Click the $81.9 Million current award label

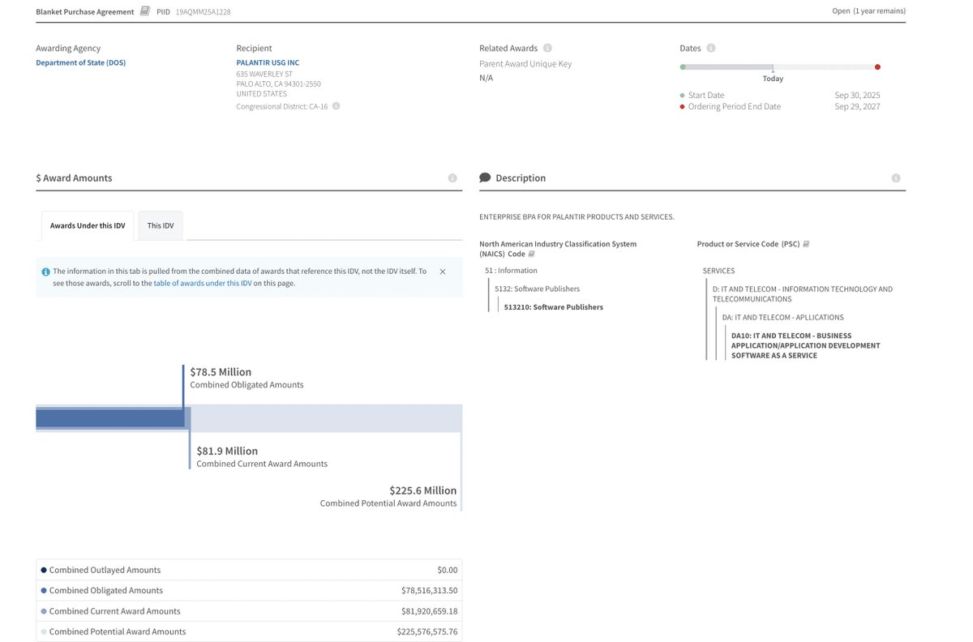(227, 451)
